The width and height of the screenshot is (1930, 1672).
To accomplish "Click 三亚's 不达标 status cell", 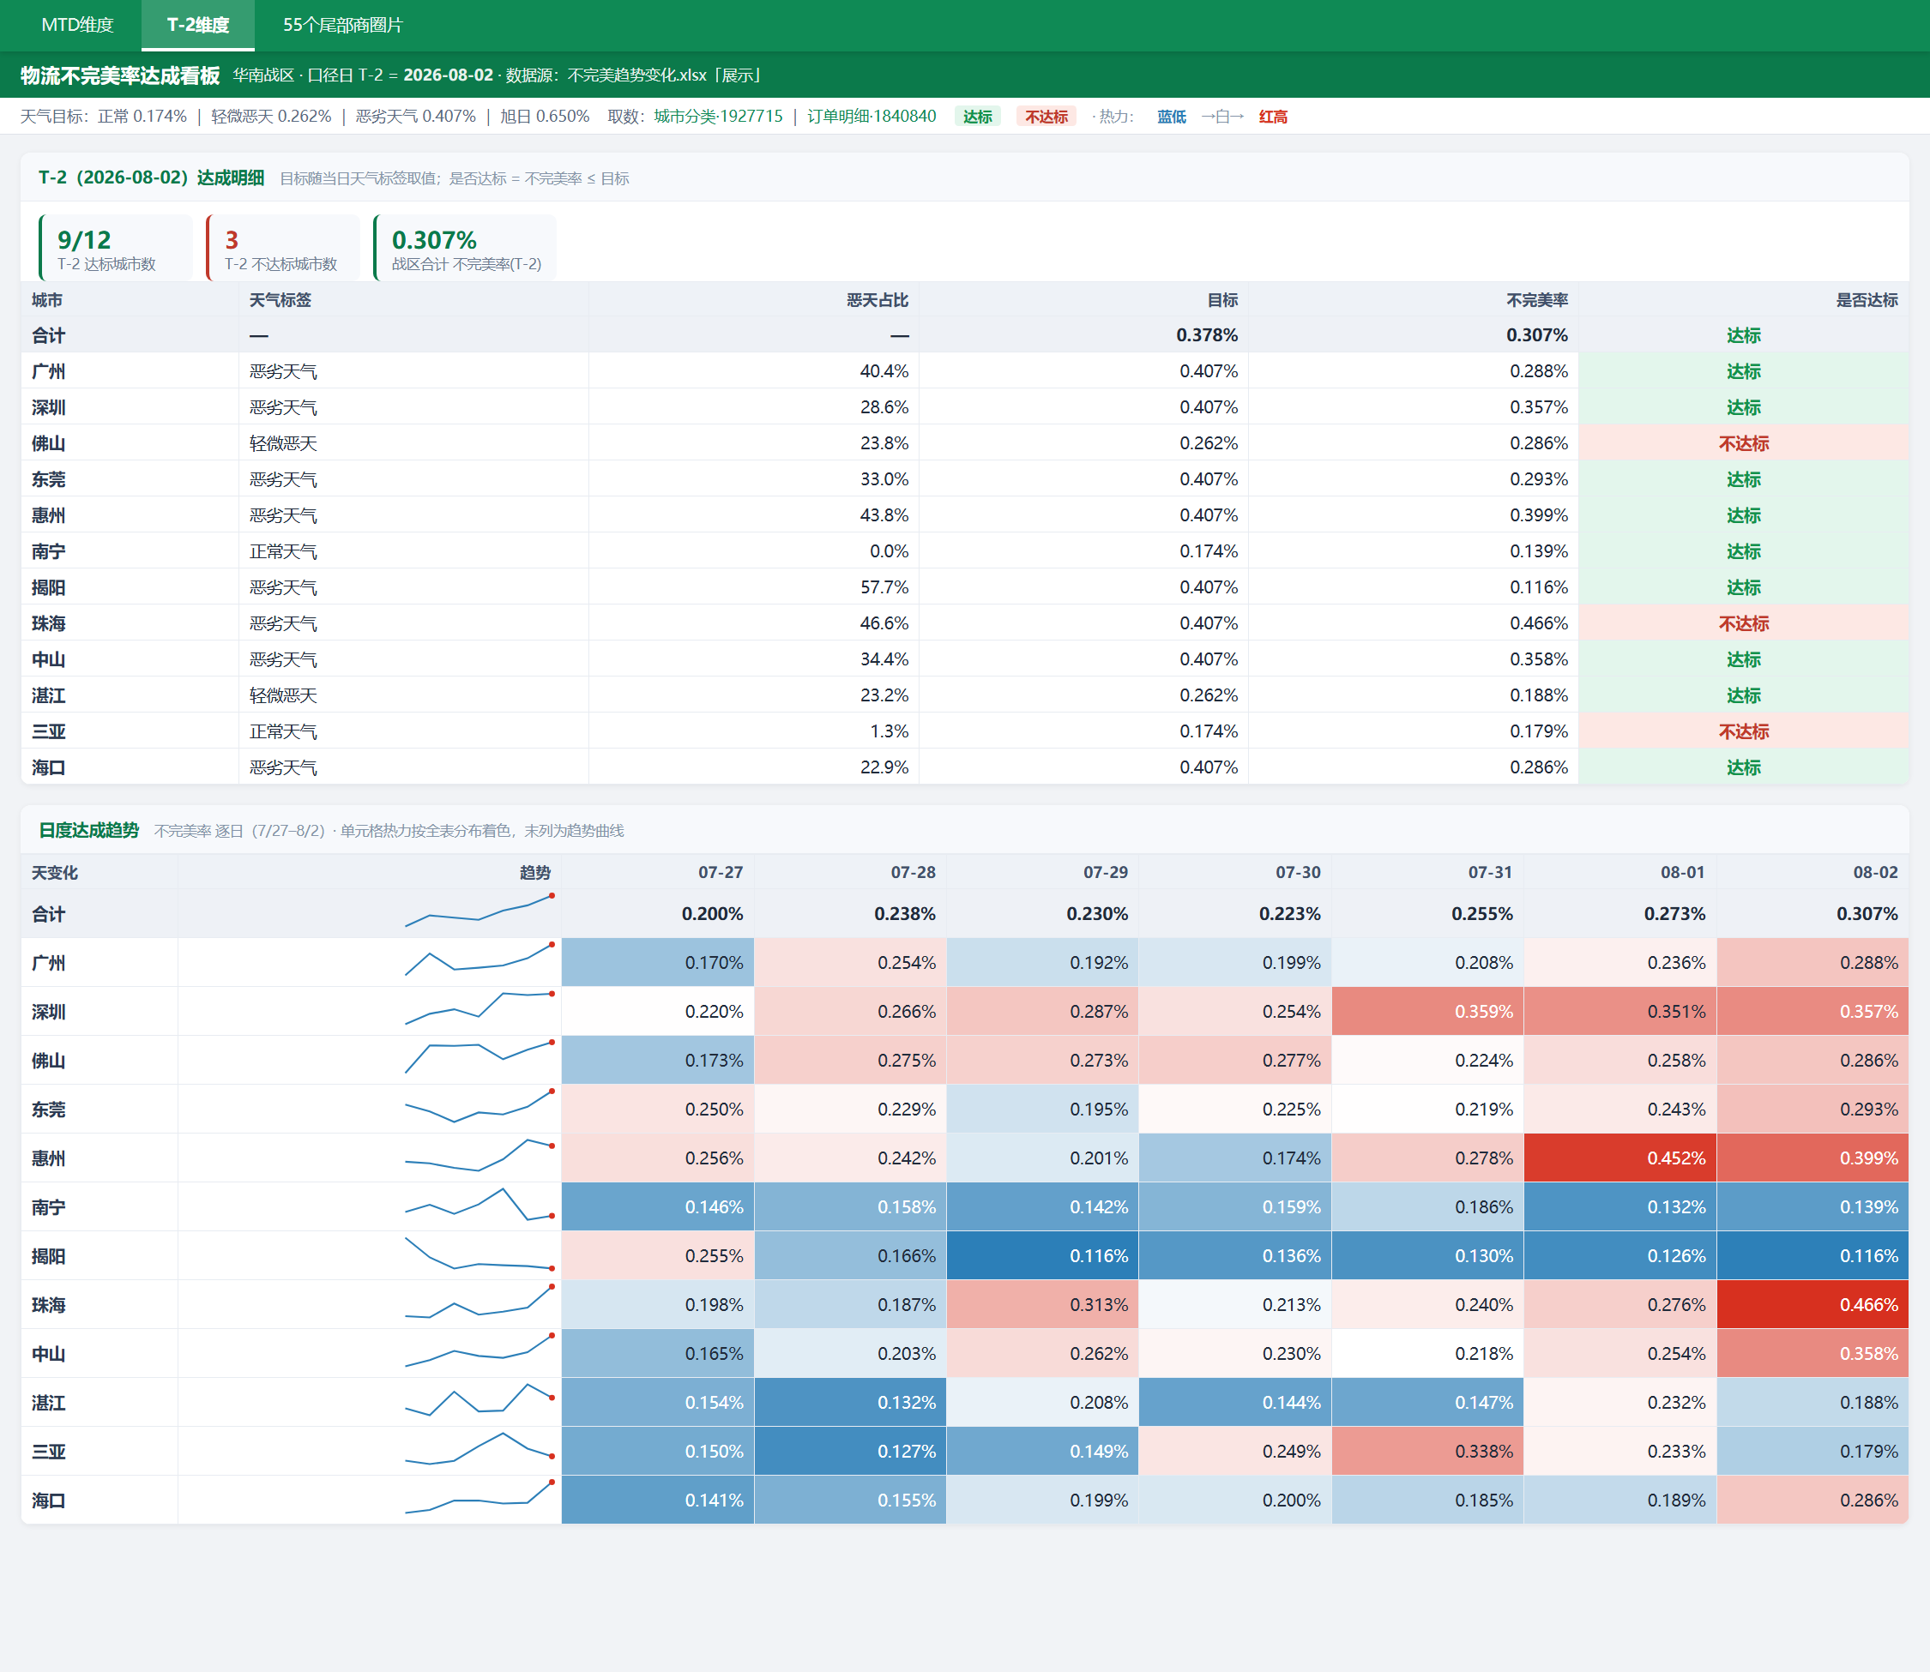I will (1743, 731).
